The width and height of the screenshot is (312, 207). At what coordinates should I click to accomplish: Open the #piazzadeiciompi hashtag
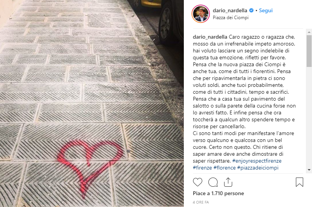tap(258, 168)
